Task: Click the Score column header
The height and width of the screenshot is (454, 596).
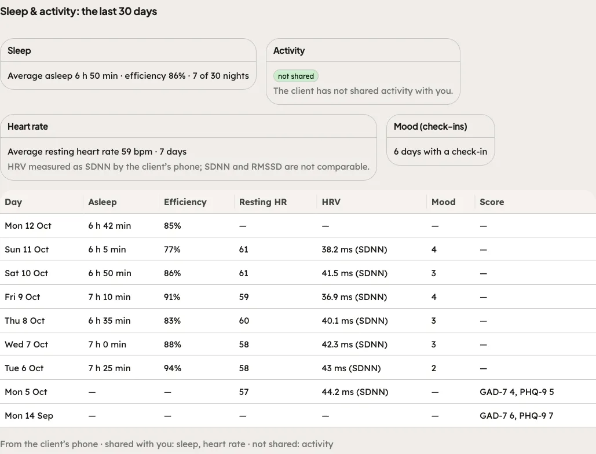Action: coord(492,202)
